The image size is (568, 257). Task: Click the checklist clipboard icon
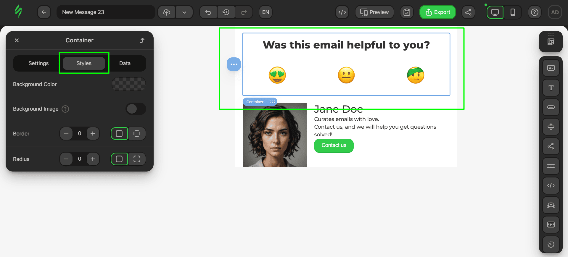407,12
